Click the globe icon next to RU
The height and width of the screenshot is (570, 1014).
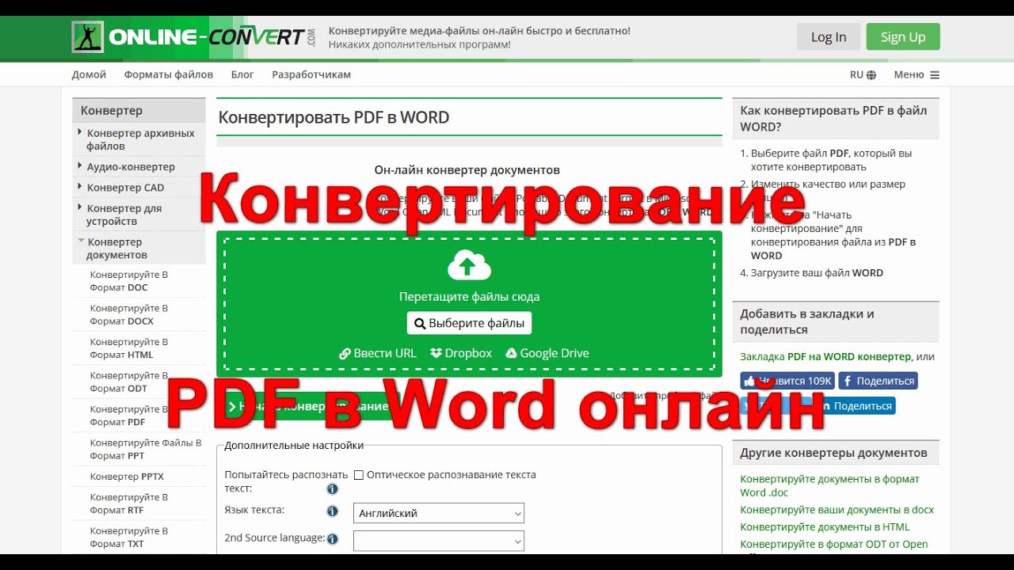[871, 75]
